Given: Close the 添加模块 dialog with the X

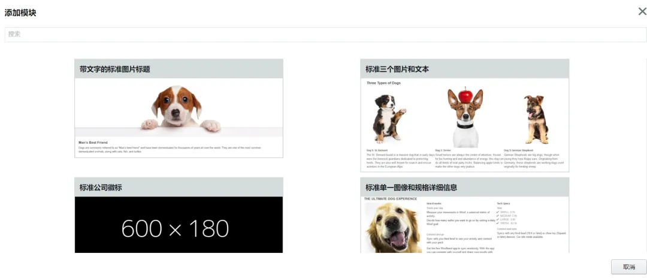Looking at the screenshot, I should click(x=642, y=11).
